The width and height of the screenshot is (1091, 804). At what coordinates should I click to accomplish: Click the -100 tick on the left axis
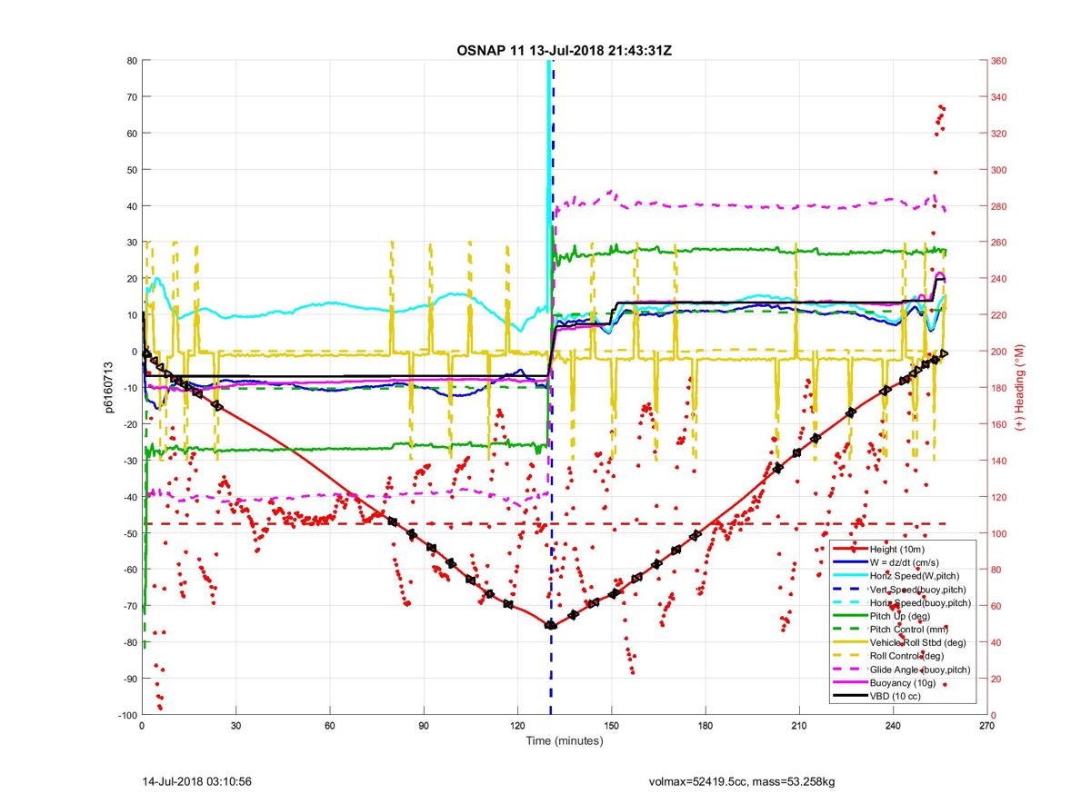click(x=126, y=715)
